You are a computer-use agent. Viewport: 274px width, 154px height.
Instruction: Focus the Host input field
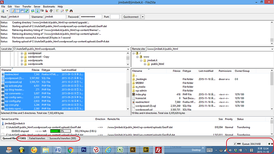pyautogui.click(x=19, y=17)
